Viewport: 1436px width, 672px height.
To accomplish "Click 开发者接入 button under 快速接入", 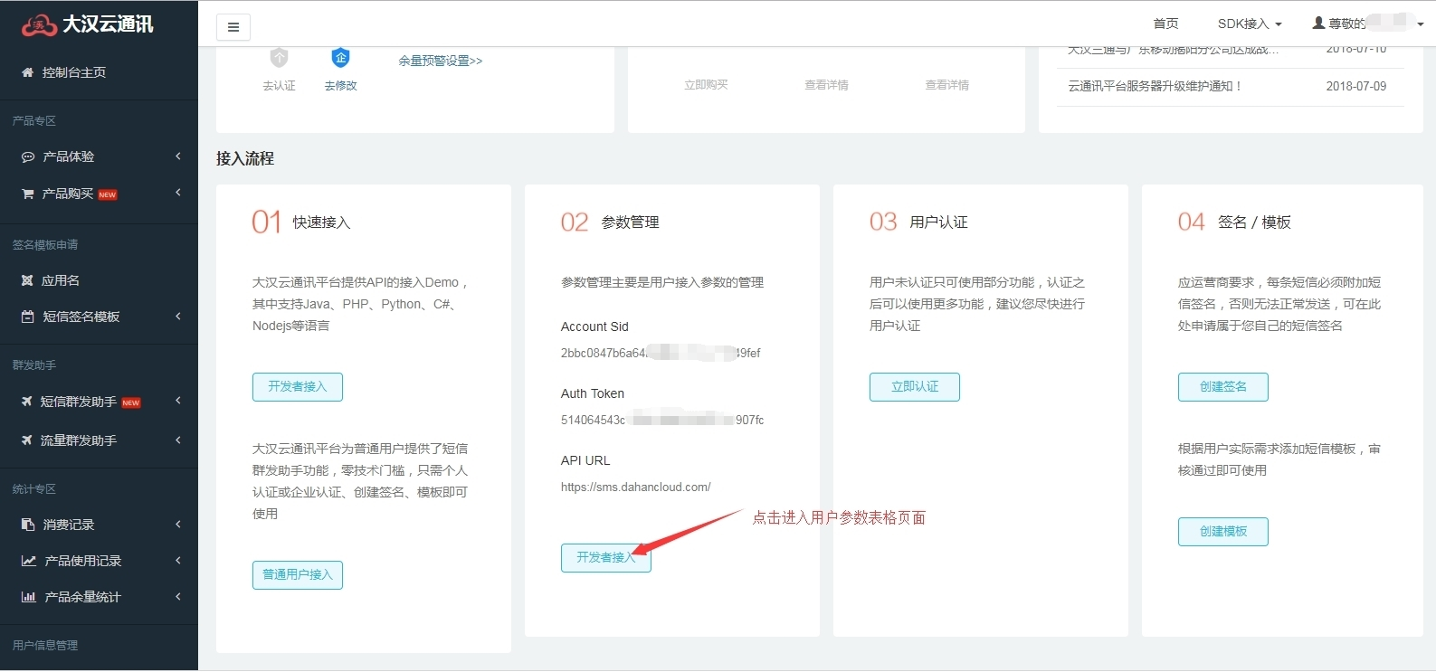I will (x=298, y=387).
